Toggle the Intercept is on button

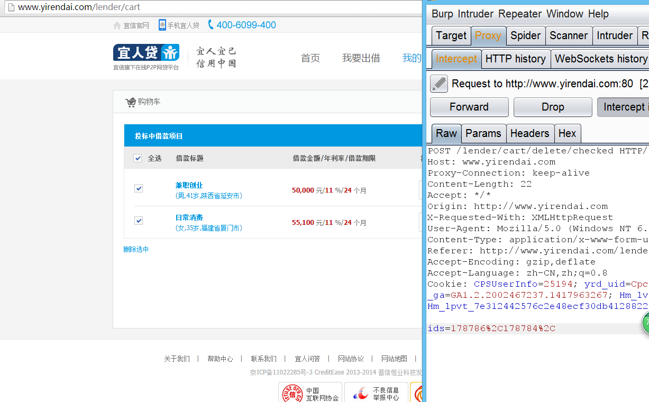[623, 107]
